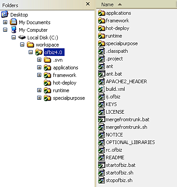Select the runtime label in the tree
Screen dimensions: 177x187
61,90
